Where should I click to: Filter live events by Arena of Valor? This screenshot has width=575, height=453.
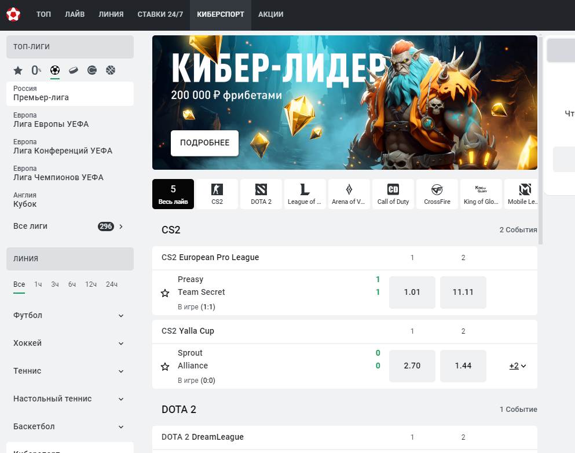coord(349,194)
